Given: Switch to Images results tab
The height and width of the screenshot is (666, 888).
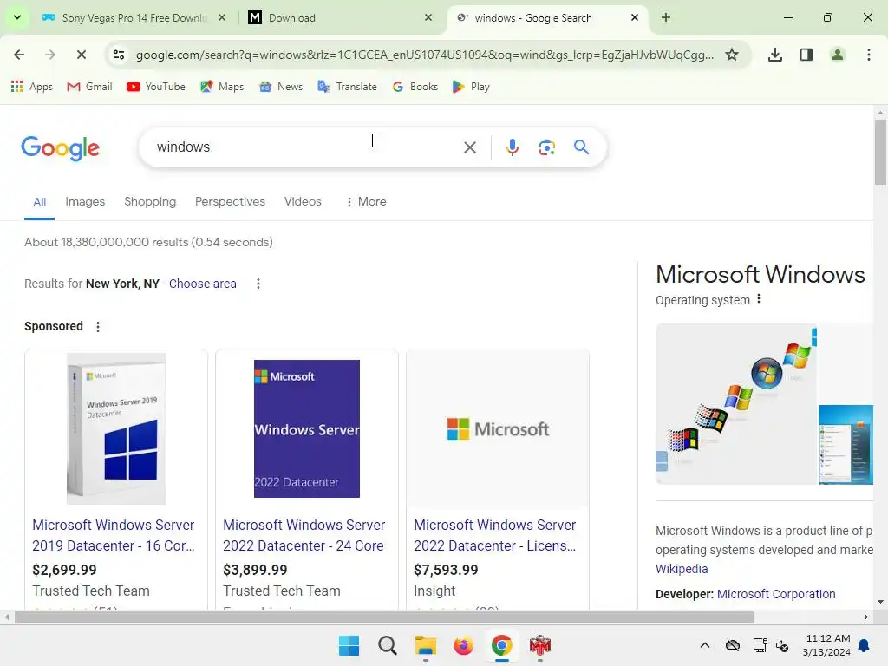Looking at the screenshot, I should tap(85, 201).
